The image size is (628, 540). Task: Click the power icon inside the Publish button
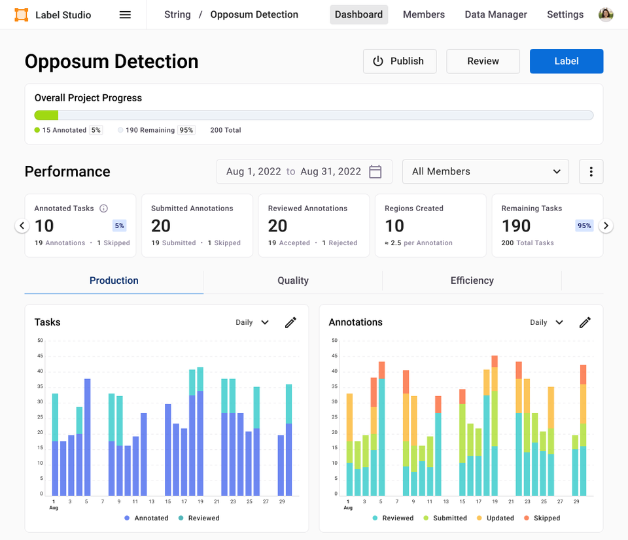(x=378, y=61)
